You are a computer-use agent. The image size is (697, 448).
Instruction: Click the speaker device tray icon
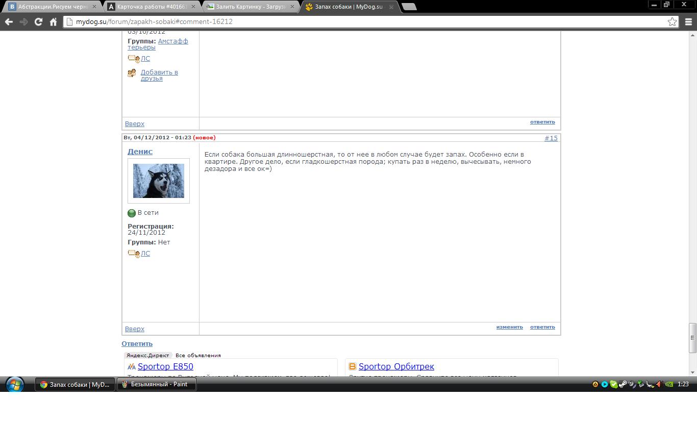(632, 384)
